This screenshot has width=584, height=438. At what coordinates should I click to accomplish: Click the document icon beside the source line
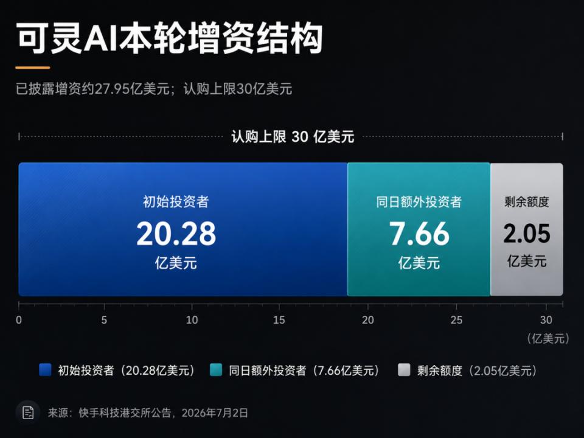point(28,412)
